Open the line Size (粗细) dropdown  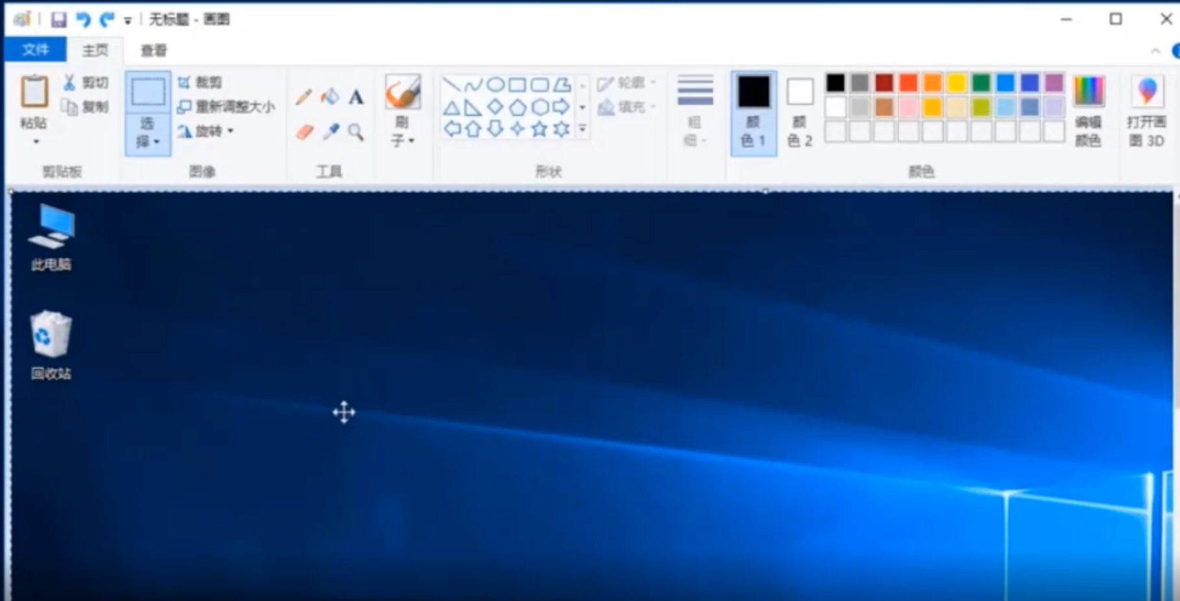[695, 112]
